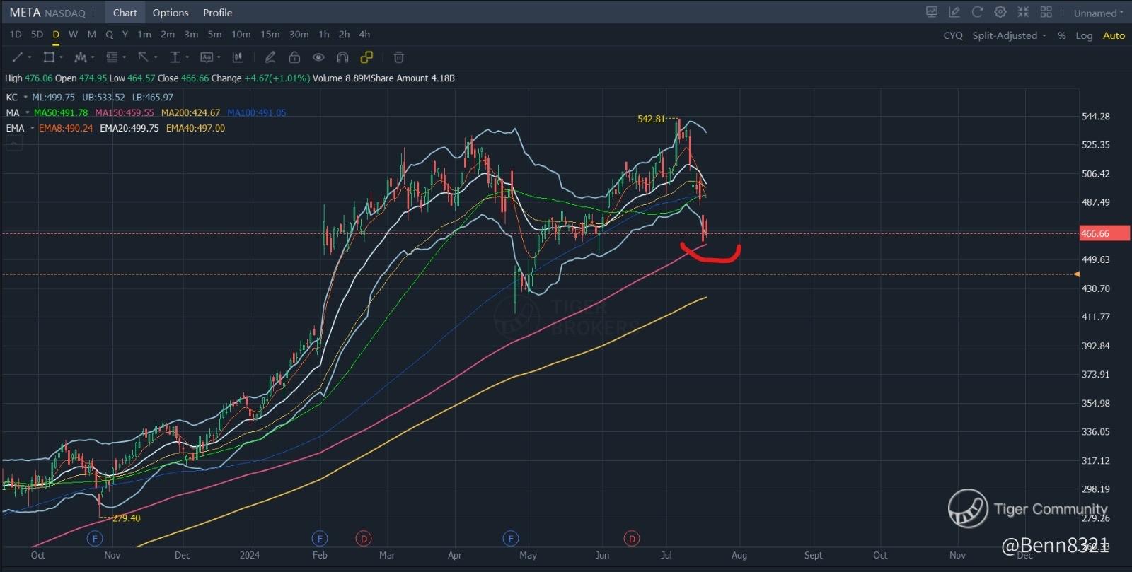Switch to the Options tab
Screen dimensions: 1132x572
171,13
